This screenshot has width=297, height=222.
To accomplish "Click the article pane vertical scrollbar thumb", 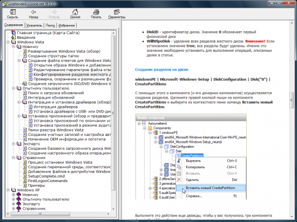I will tap(292, 100).
